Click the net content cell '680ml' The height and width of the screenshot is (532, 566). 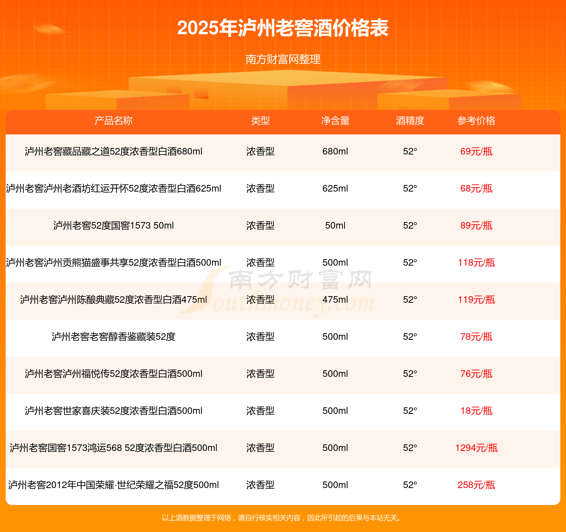(x=335, y=151)
